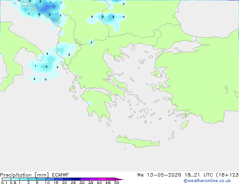
Task: Click the 0.1–0.5 mm legend color swatch
Action: (x=6, y=179)
